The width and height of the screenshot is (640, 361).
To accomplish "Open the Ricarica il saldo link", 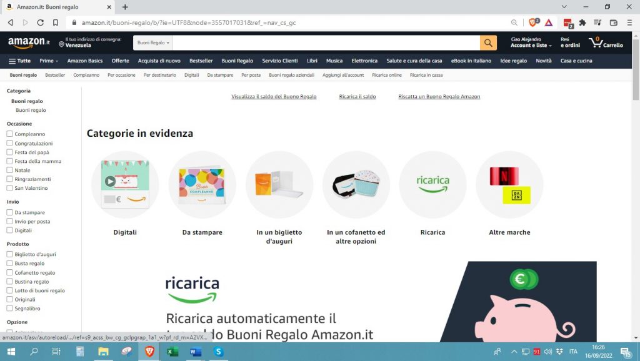I will (357, 96).
